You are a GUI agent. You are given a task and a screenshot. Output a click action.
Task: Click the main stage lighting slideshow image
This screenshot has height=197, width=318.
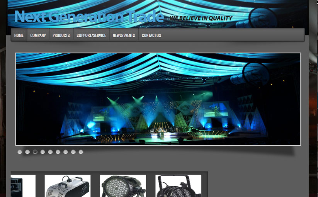[x=158, y=99]
